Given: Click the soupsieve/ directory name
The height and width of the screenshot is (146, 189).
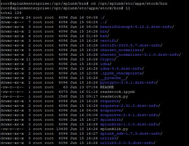Looking at the screenshot, I should [x=111, y=111].
